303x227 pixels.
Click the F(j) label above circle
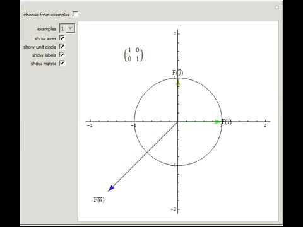tap(177, 73)
